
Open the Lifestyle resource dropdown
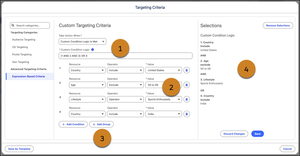click(87, 99)
